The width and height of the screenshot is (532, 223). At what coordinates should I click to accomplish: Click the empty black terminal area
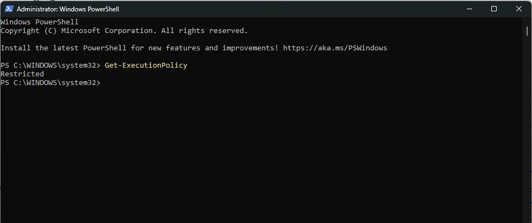click(261, 152)
